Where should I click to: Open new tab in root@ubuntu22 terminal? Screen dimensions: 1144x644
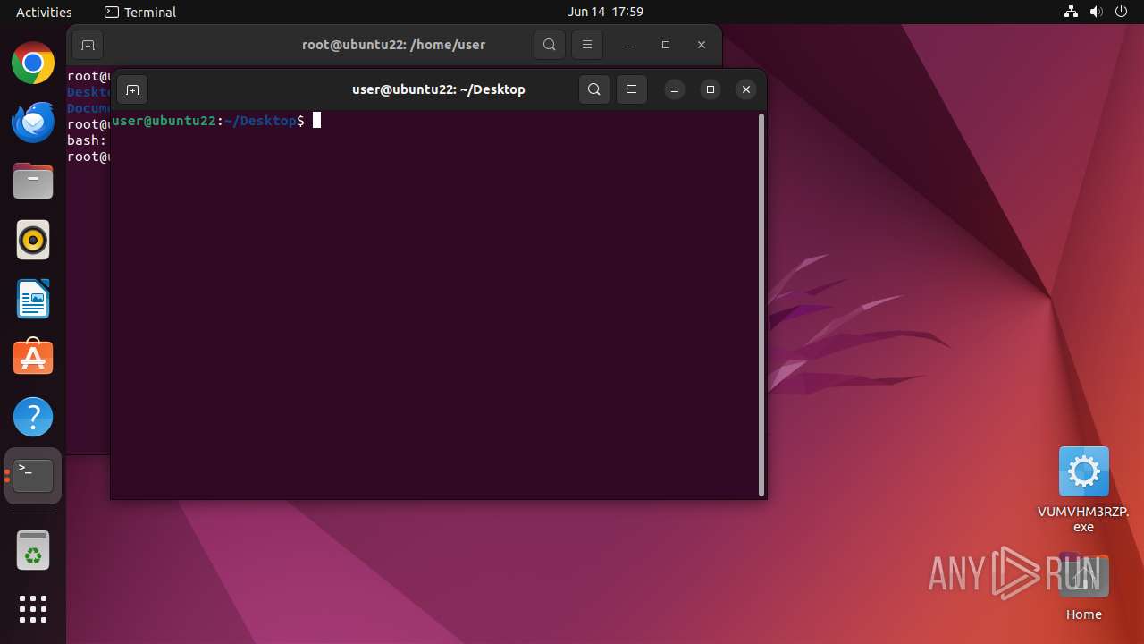point(88,45)
